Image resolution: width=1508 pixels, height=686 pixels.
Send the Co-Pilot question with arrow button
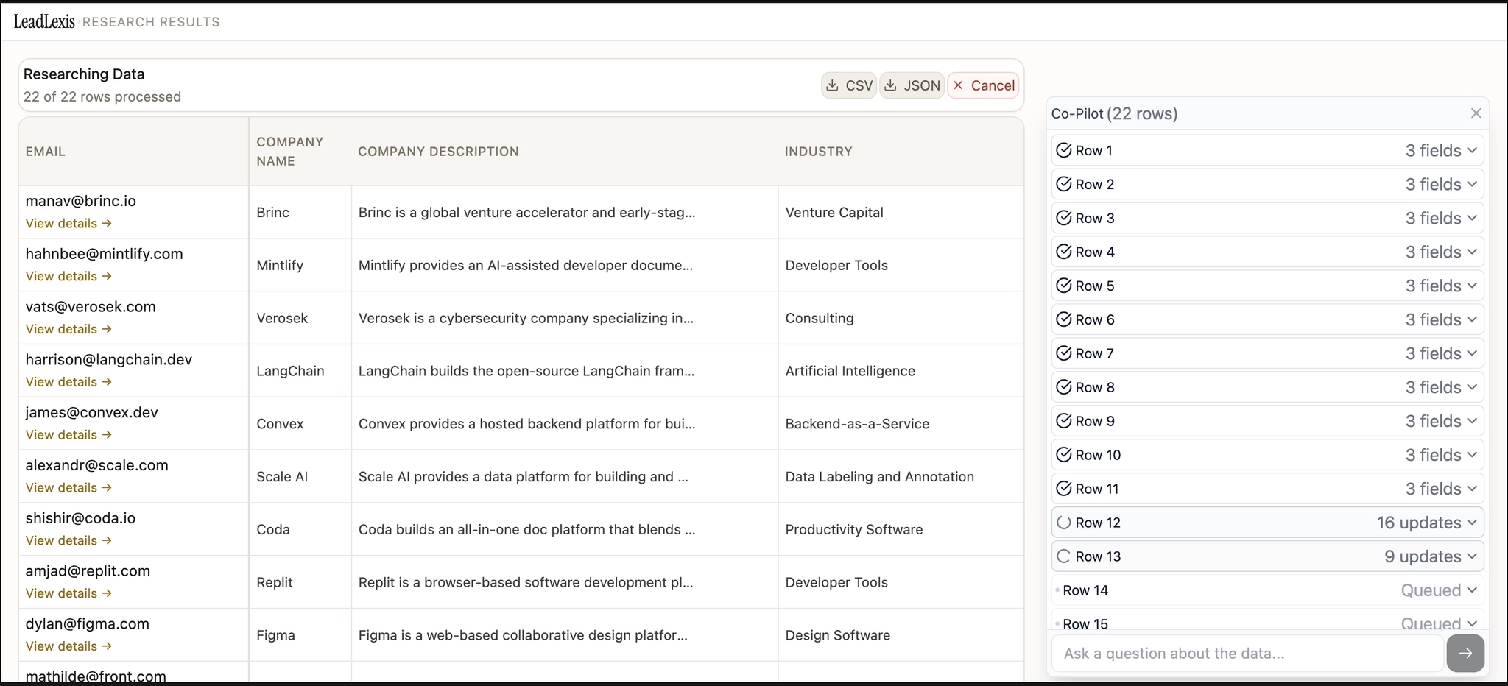[x=1465, y=653]
